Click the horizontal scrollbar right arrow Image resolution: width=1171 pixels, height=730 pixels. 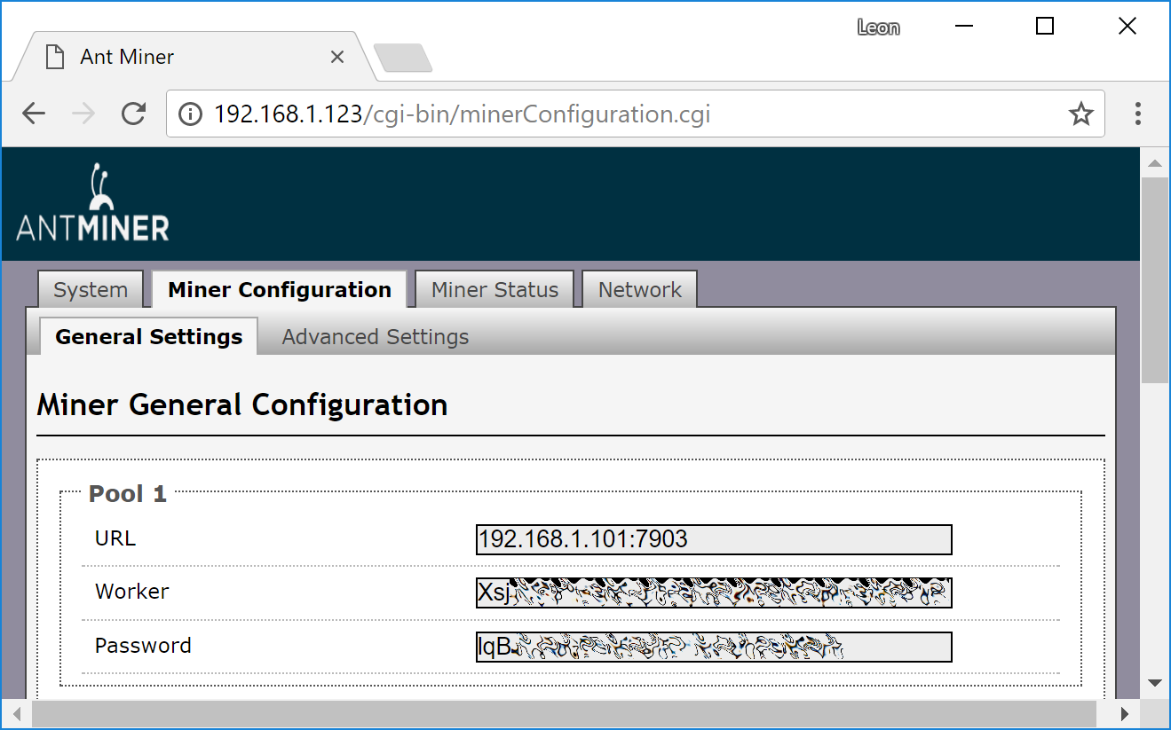coord(1124,713)
